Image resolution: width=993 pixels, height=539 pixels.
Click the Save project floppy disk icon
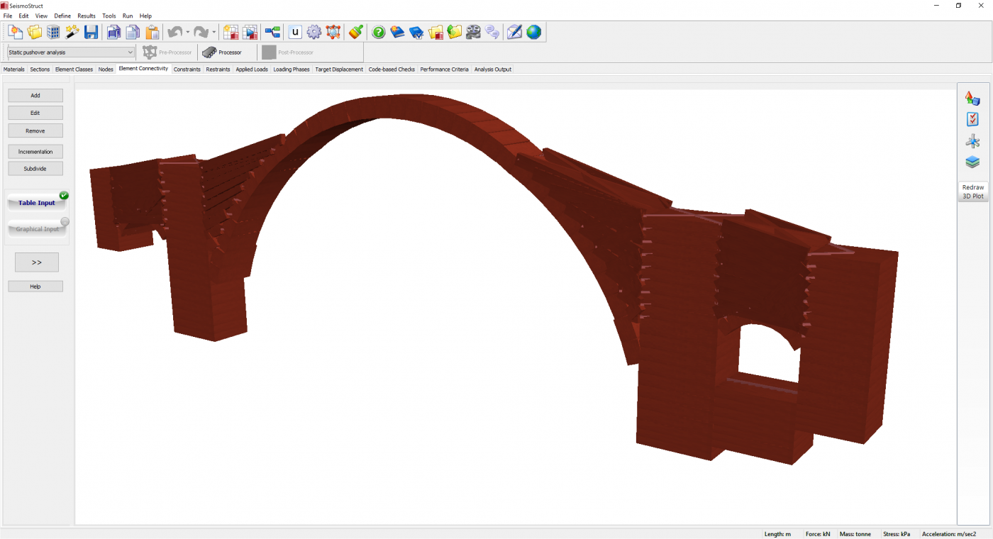pyautogui.click(x=91, y=32)
